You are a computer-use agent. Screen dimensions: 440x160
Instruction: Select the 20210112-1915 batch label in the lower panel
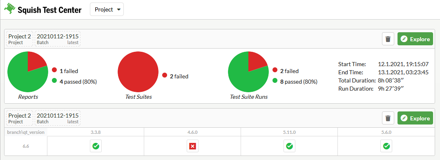coord(58,118)
